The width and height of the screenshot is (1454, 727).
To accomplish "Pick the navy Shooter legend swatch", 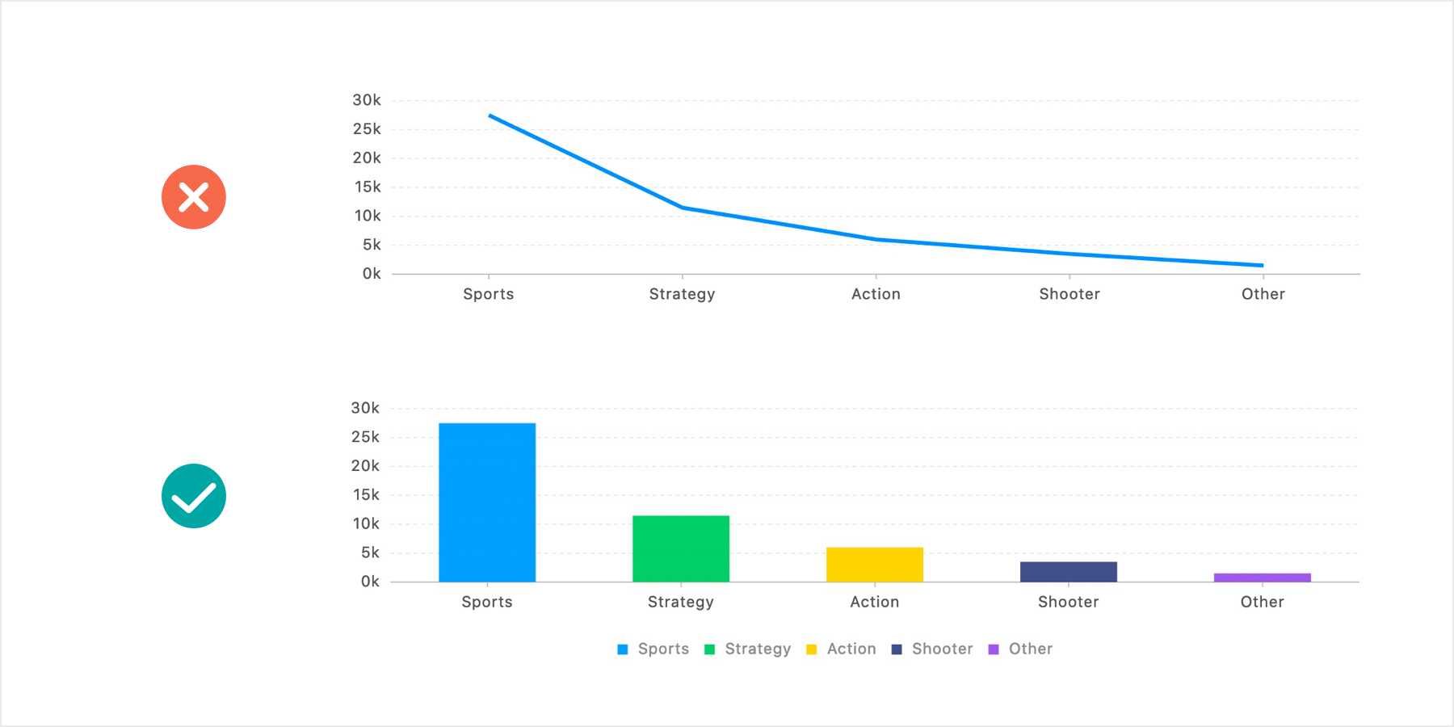I will coord(897,649).
